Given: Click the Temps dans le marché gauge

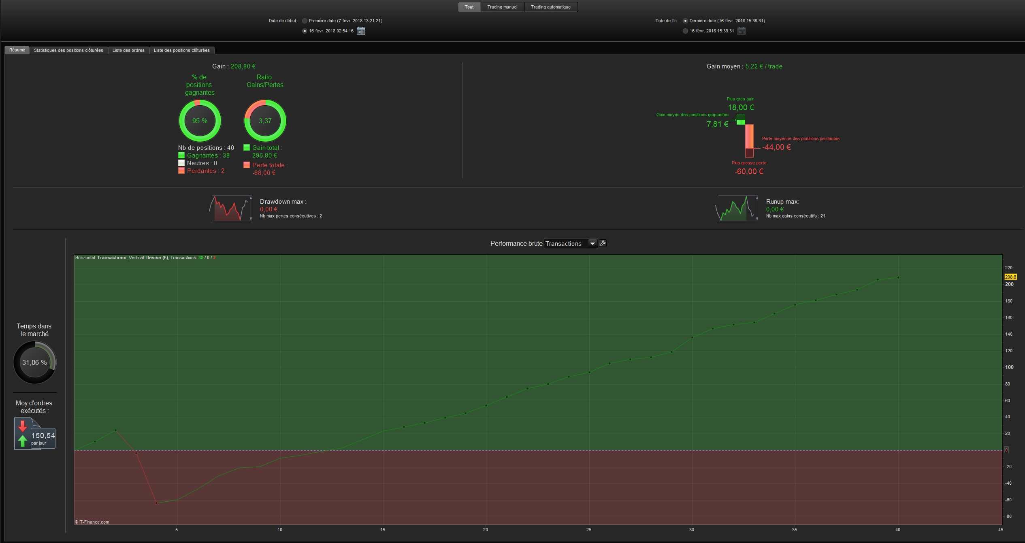Looking at the screenshot, I should (34, 362).
